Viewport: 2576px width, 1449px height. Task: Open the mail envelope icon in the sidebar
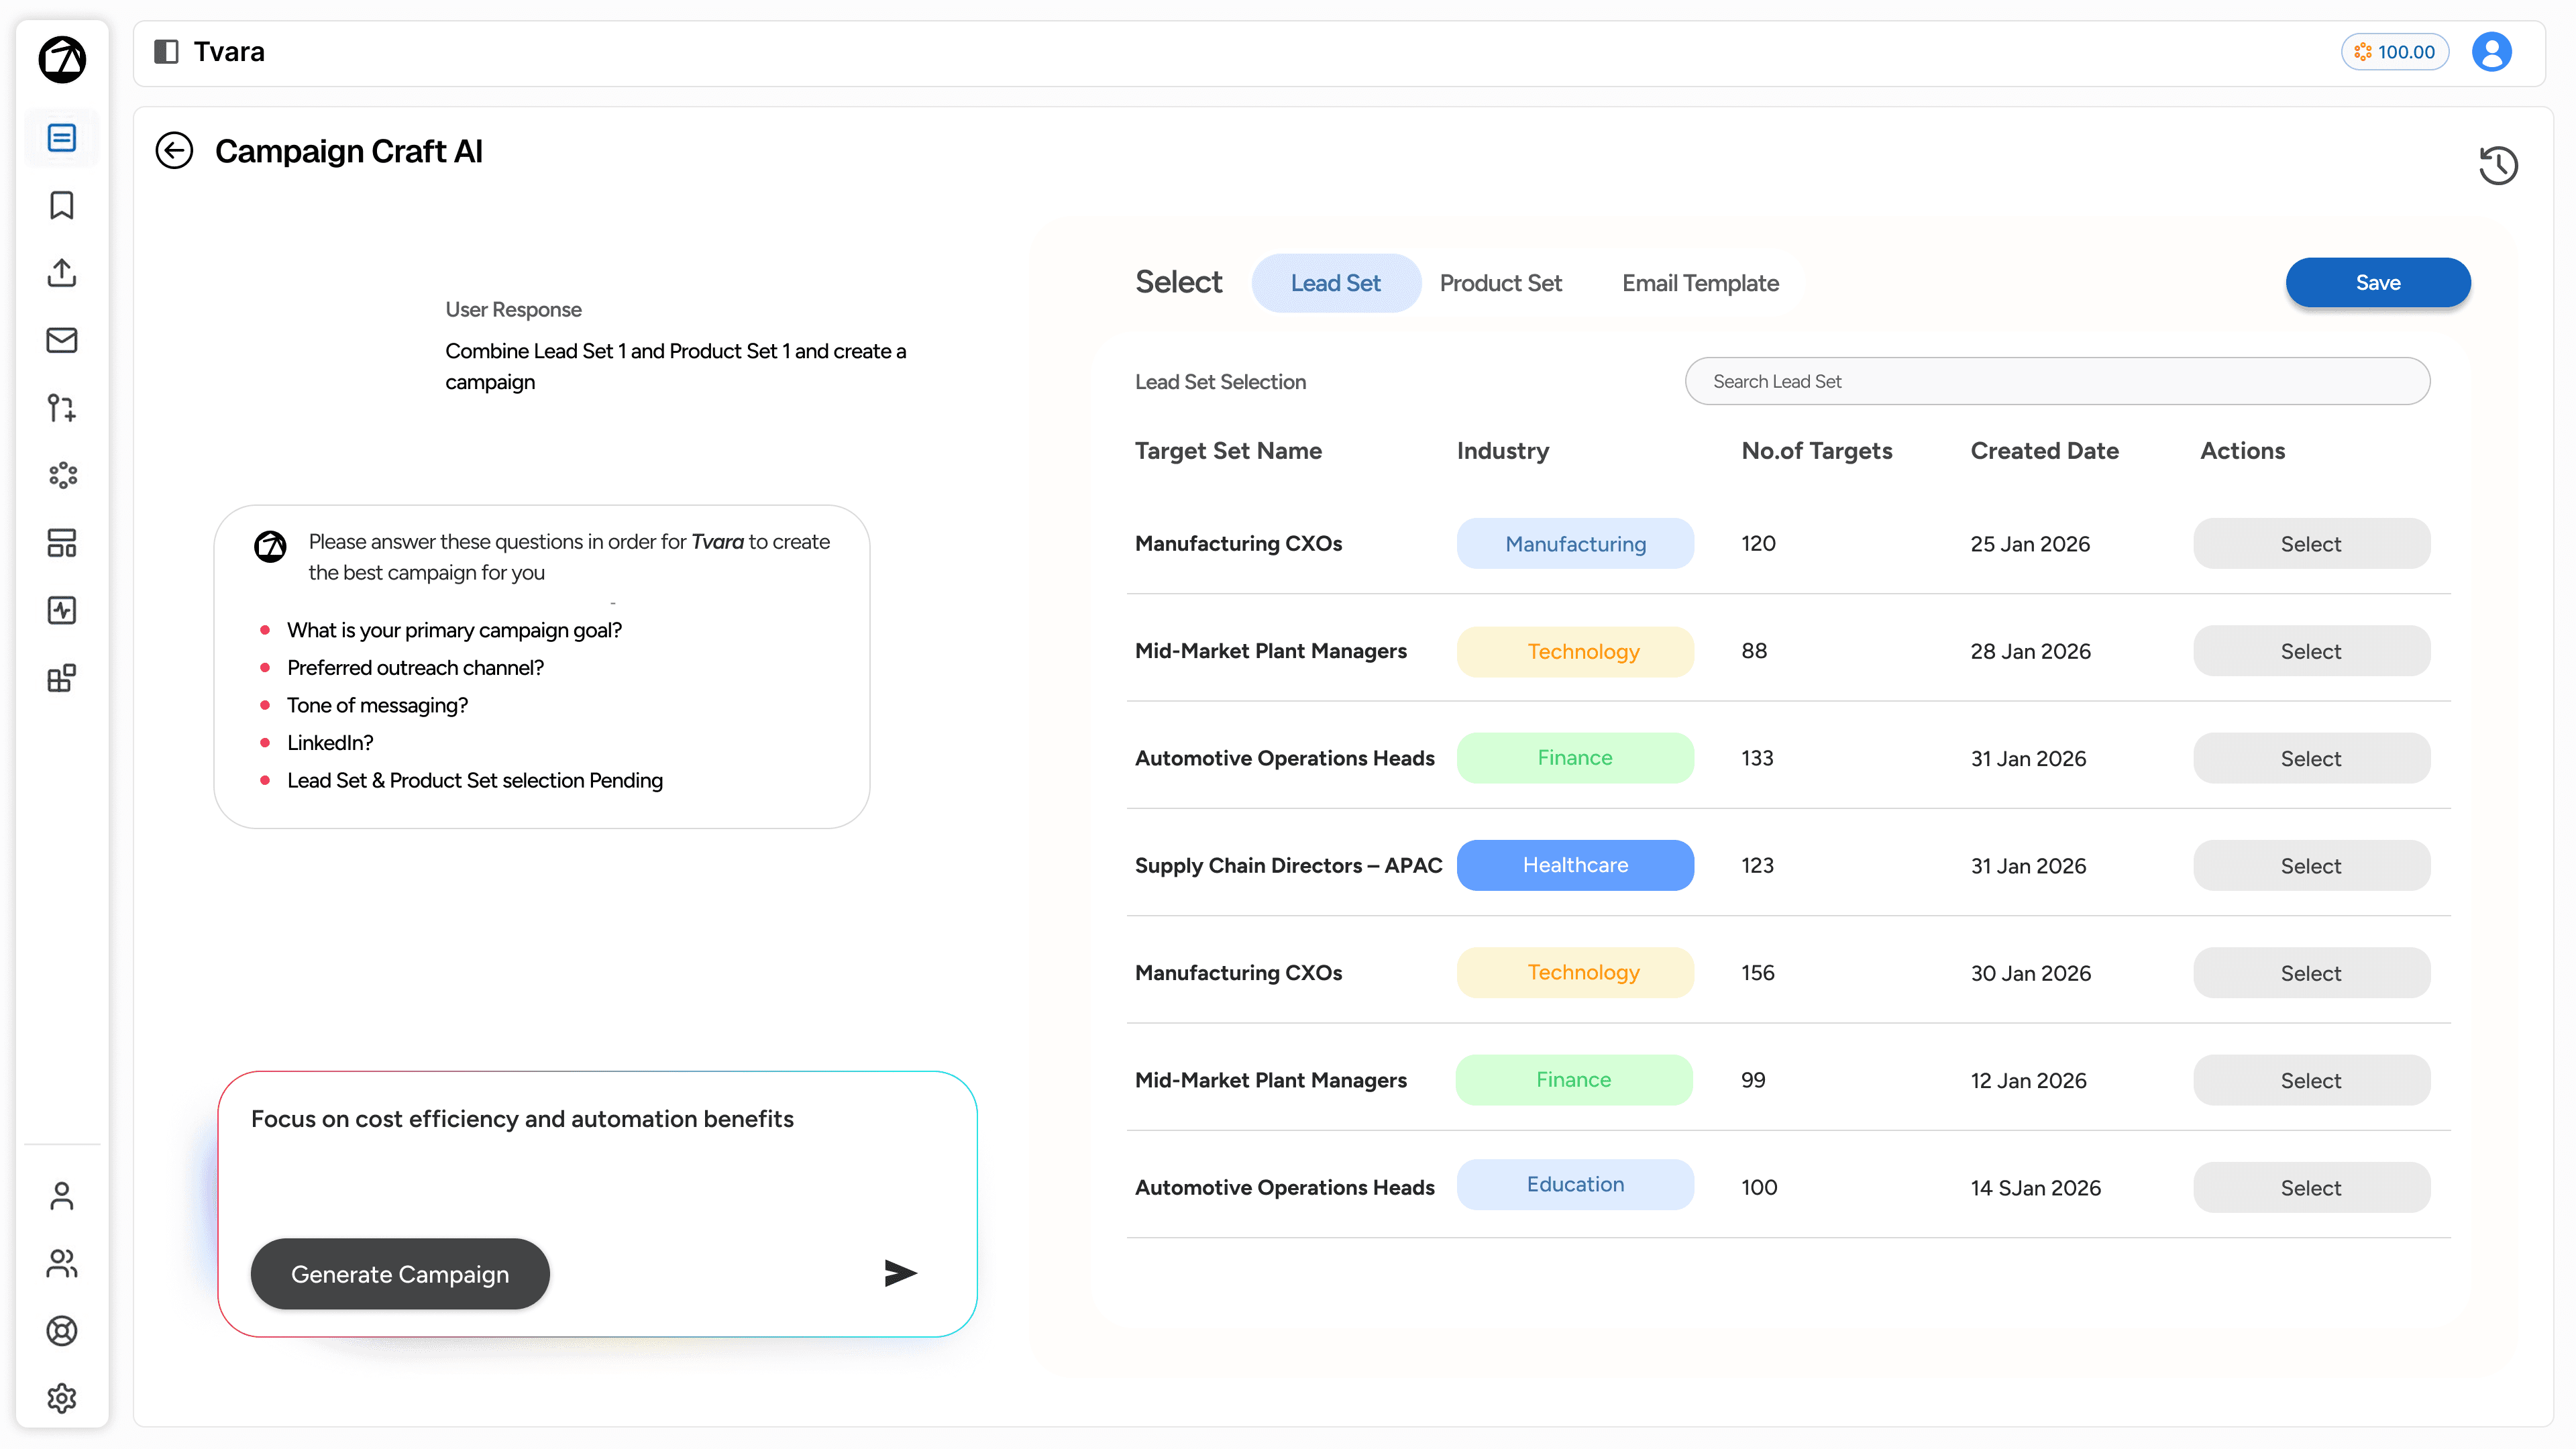(62, 340)
